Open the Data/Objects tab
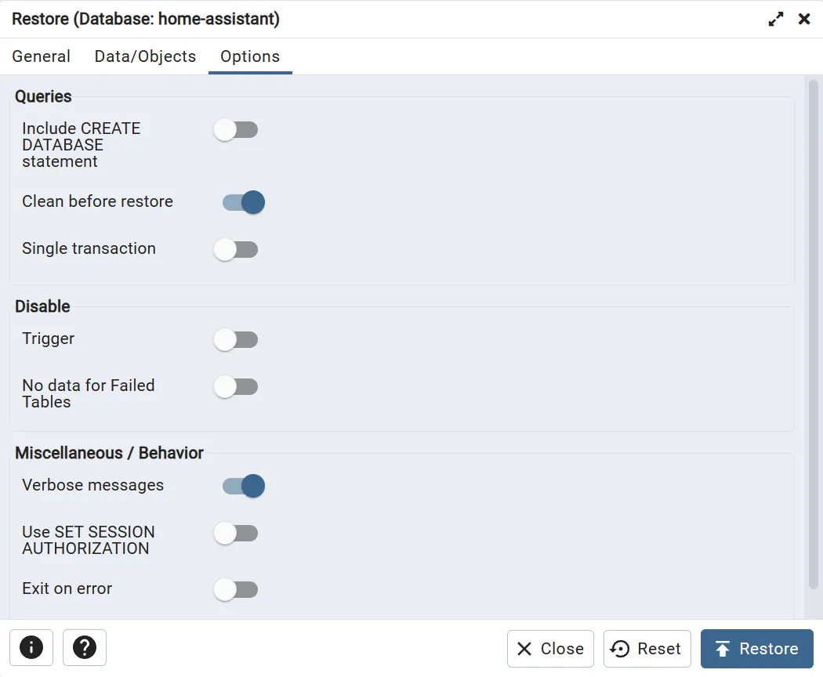The height and width of the screenshot is (677, 823). click(x=145, y=56)
